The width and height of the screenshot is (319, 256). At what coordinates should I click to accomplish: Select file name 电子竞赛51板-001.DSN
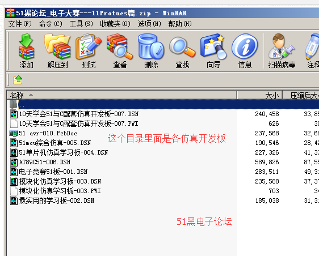tap(53, 172)
